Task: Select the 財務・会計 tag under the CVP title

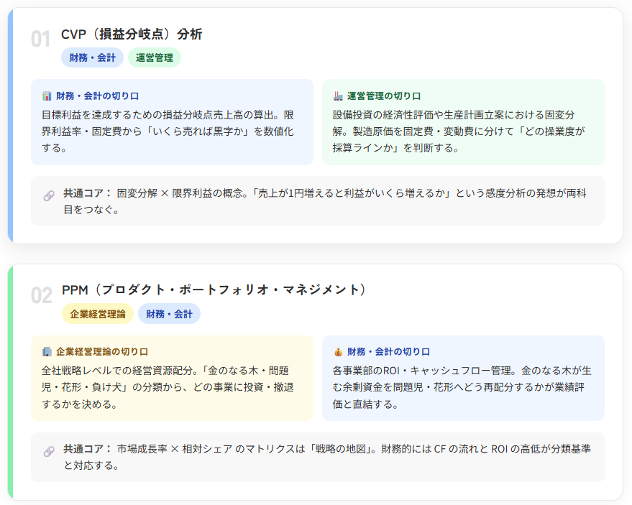Action: 92,57
